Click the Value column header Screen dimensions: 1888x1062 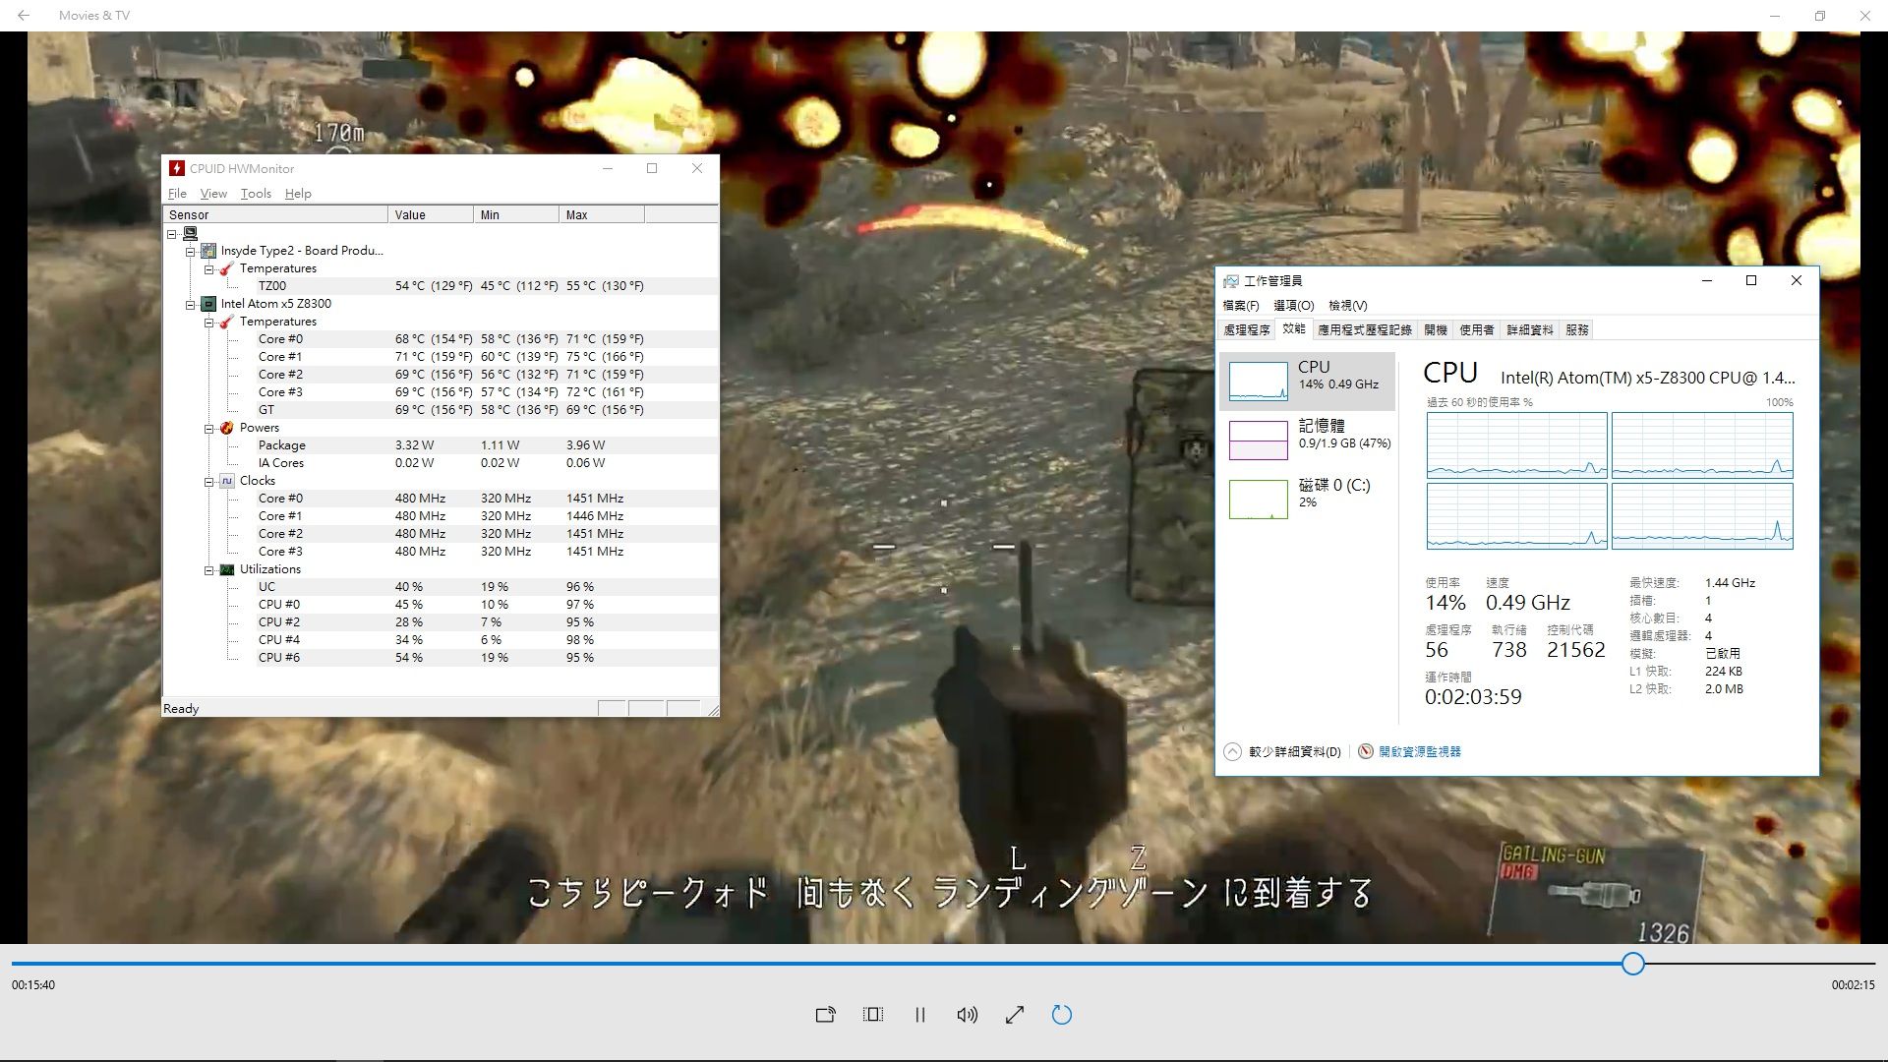(x=431, y=214)
